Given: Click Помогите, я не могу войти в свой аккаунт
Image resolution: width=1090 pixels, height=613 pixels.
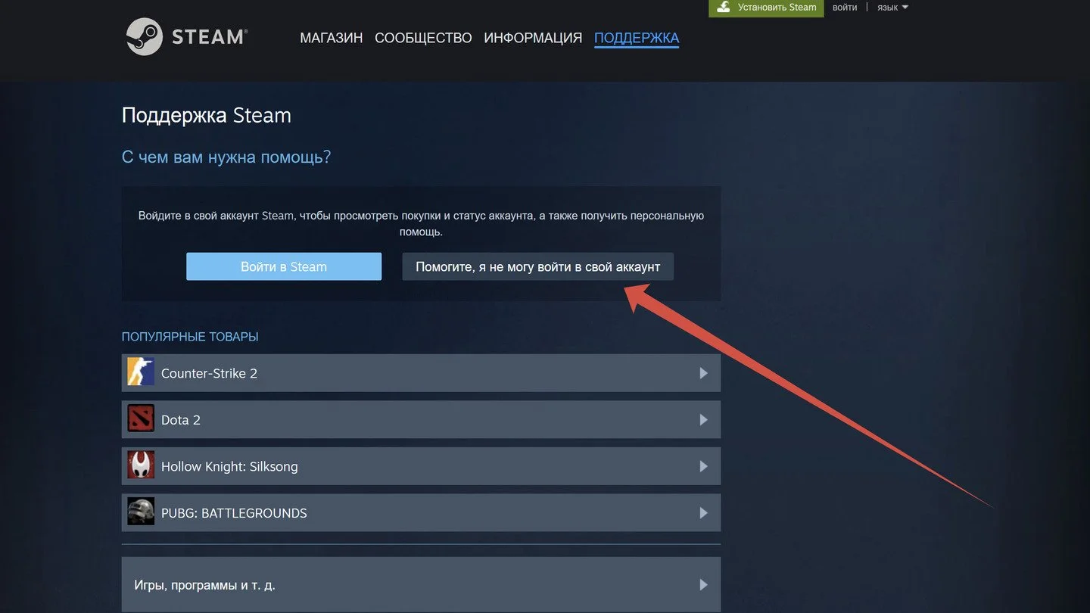Looking at the screenshot, I should point(538,266).
